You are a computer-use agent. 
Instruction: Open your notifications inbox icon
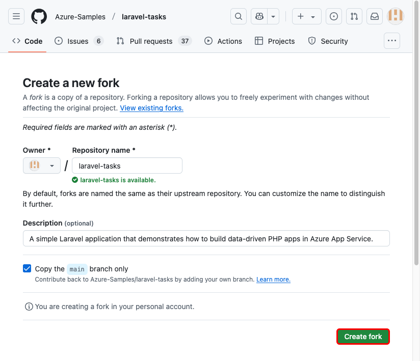374,16
